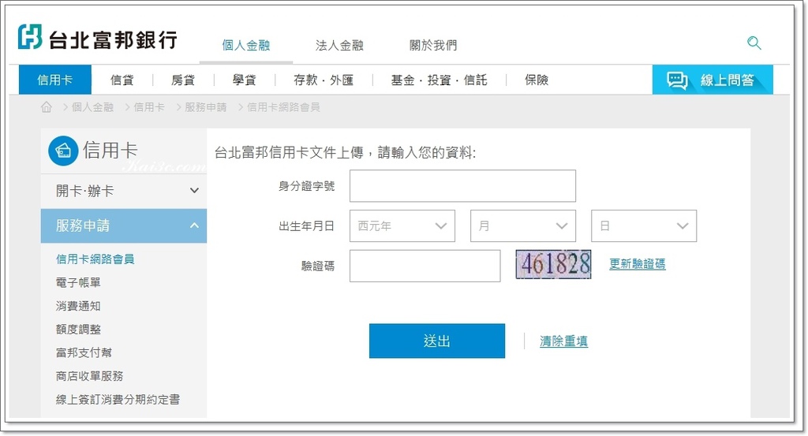This screenshot has height=436, width=808.
Task: Select the 個人金融 tab
Action: [246, 45]
